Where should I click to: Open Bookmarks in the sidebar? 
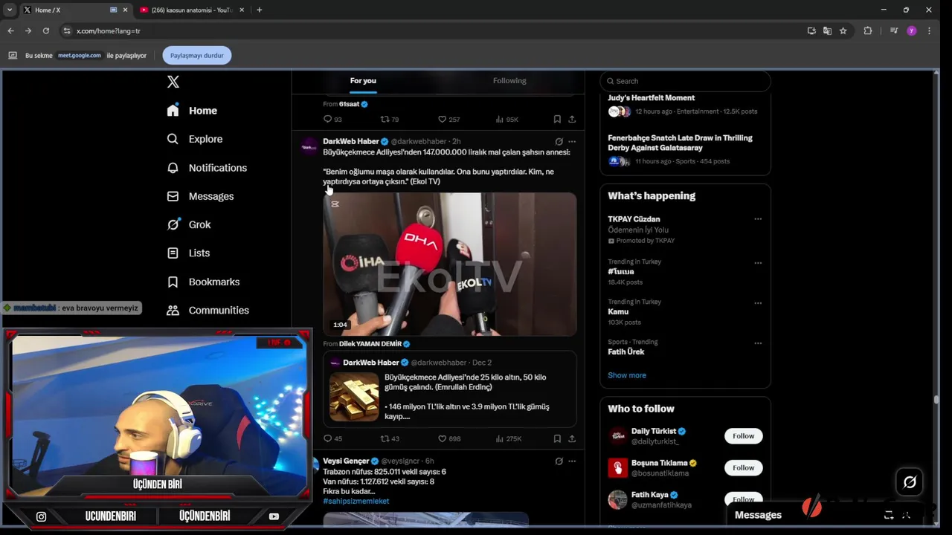click(203, 282)
